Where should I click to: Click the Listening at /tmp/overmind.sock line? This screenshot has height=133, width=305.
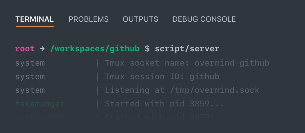coord(182,90)
